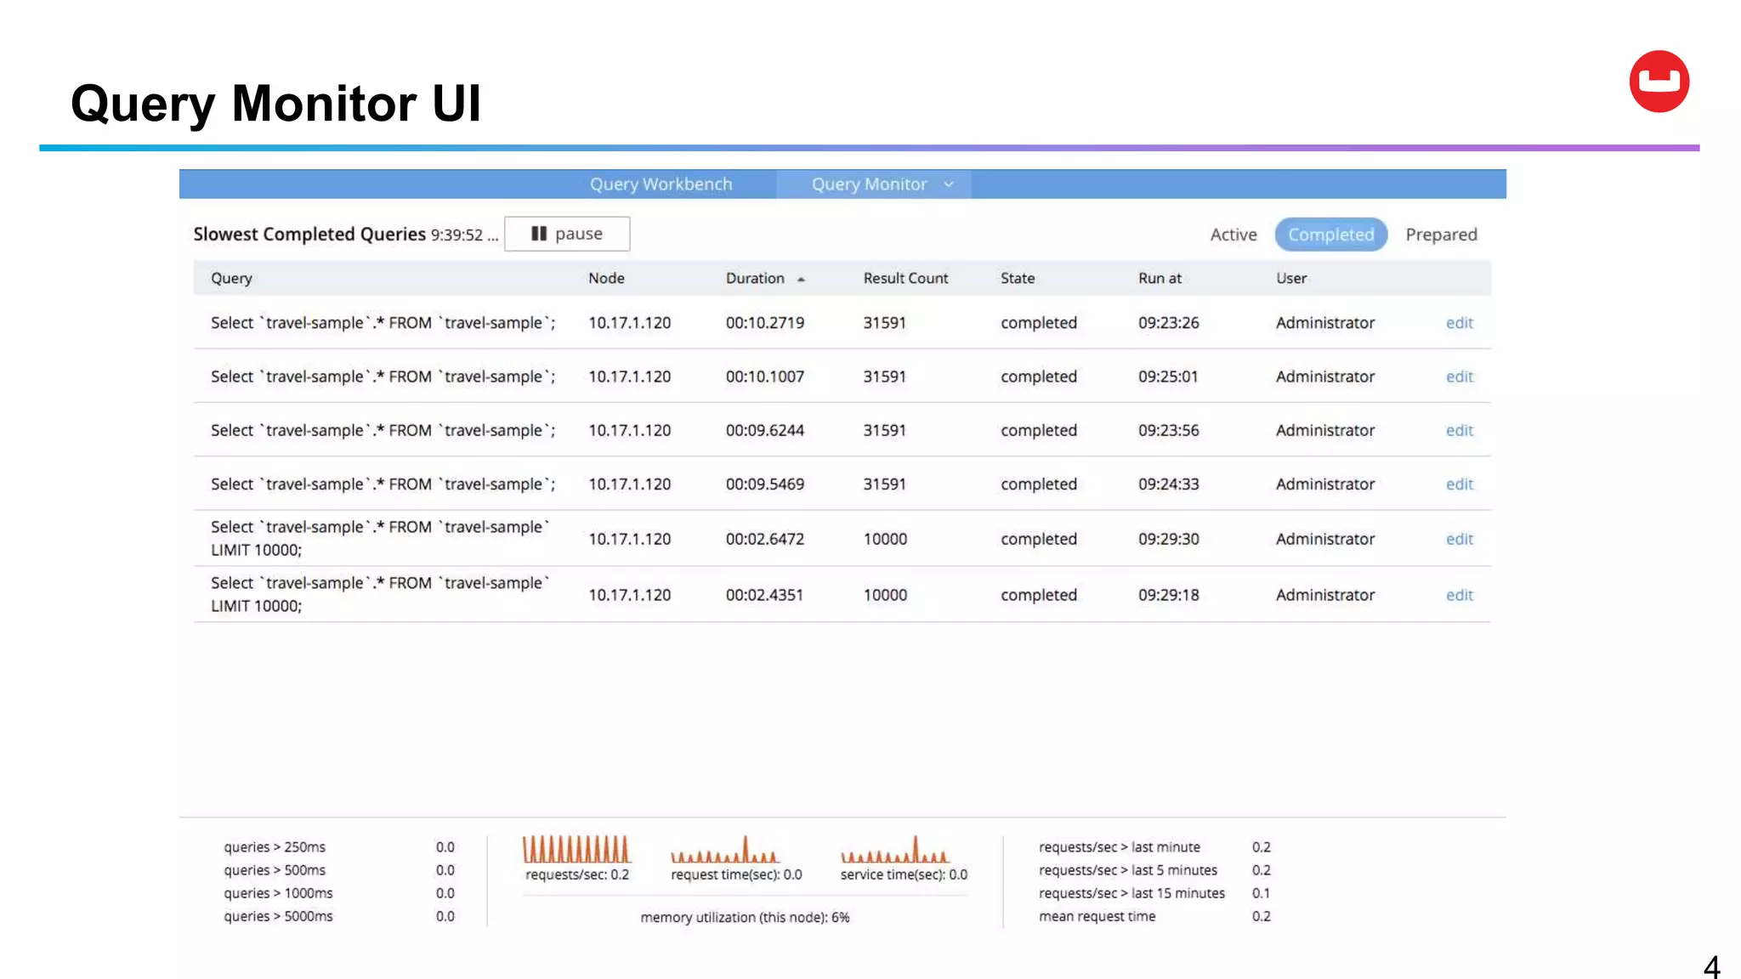
Task: Expand the Query Monitor dropdown chevron
Action: pos(949,184)
